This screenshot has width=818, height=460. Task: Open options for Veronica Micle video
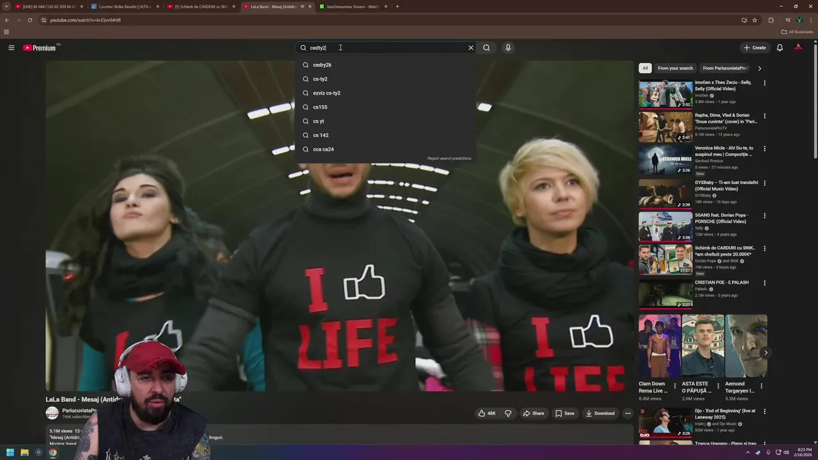764,149
